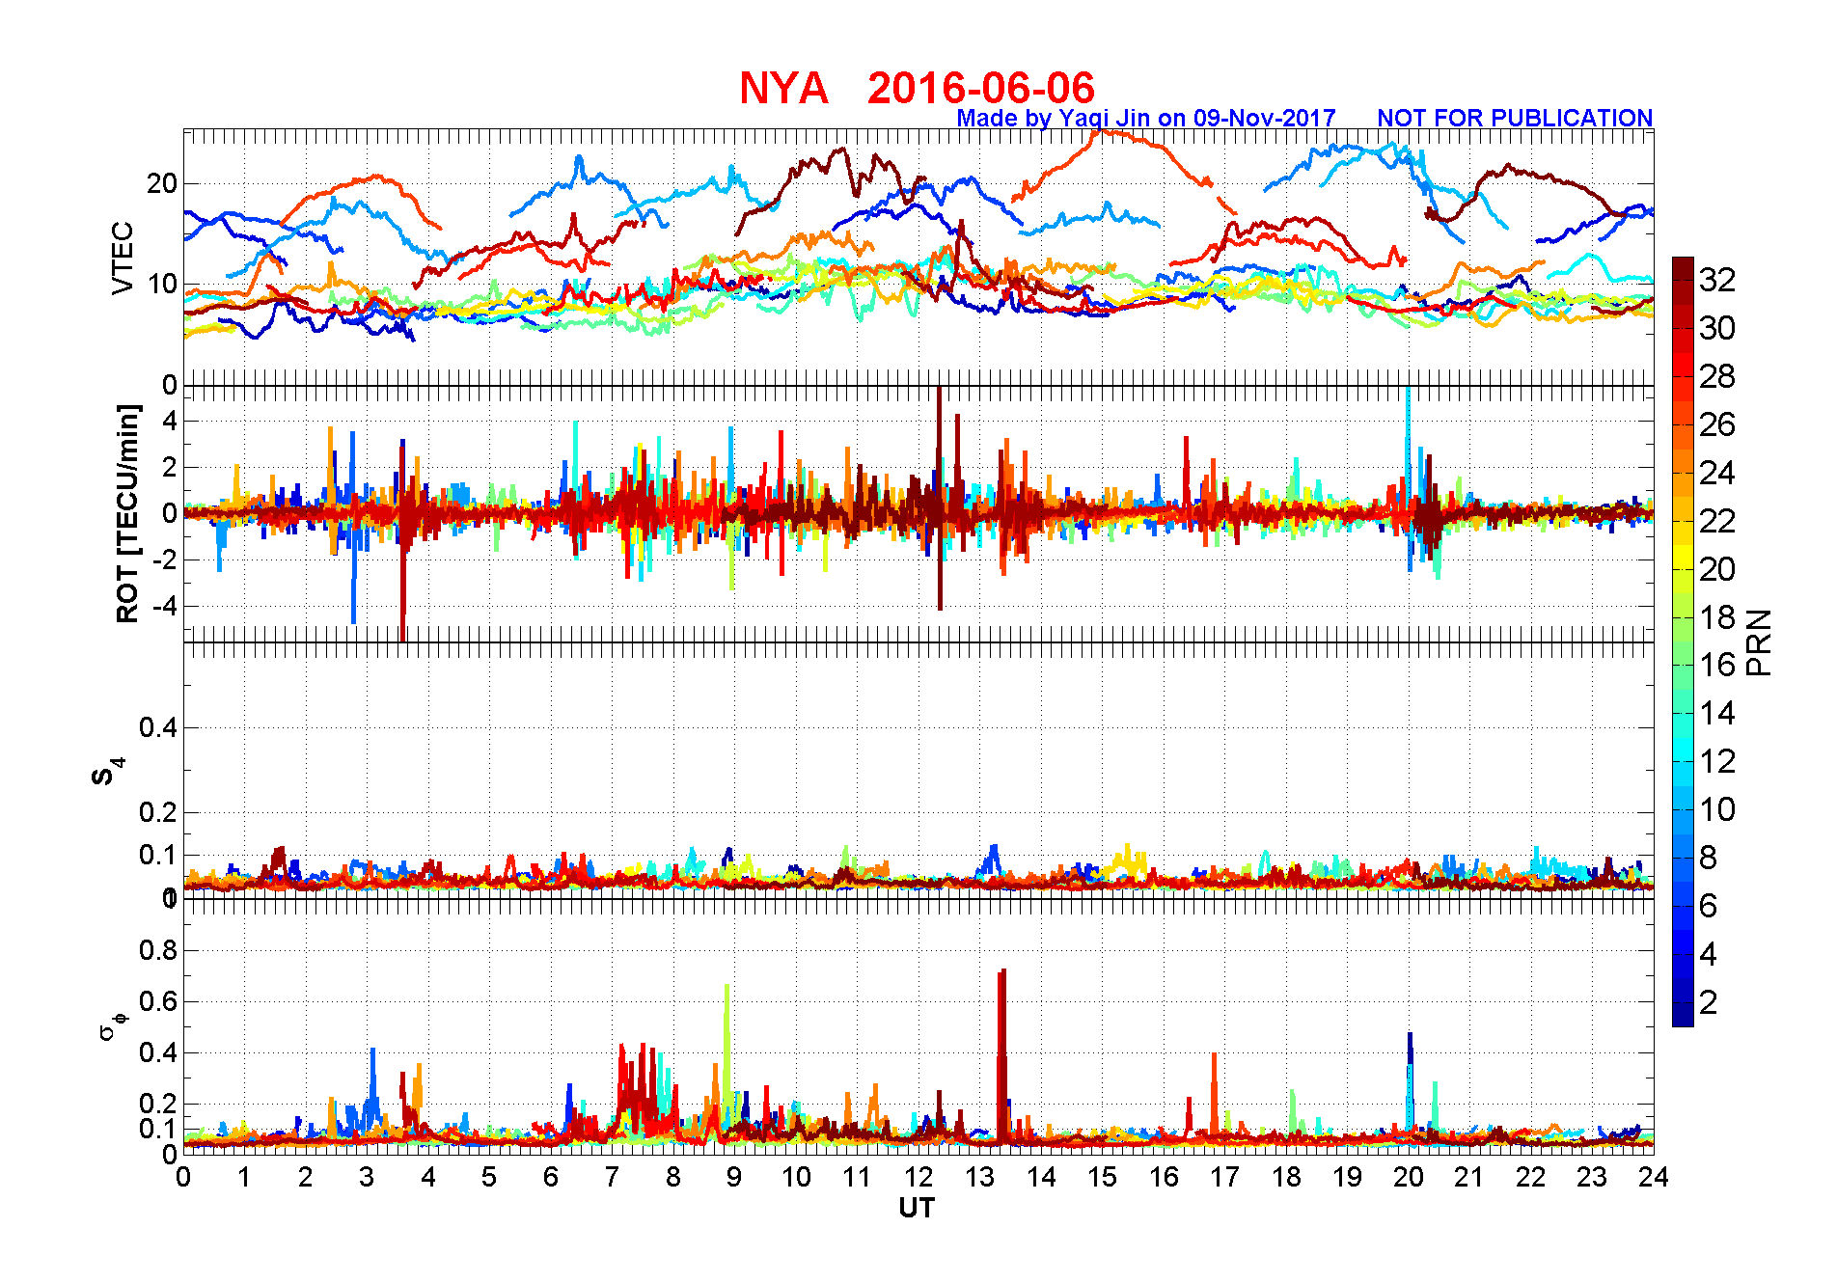The image size is (1837, 1283).
Task: Click colorbar tick label 8
Action: [x=1709, y=858]
